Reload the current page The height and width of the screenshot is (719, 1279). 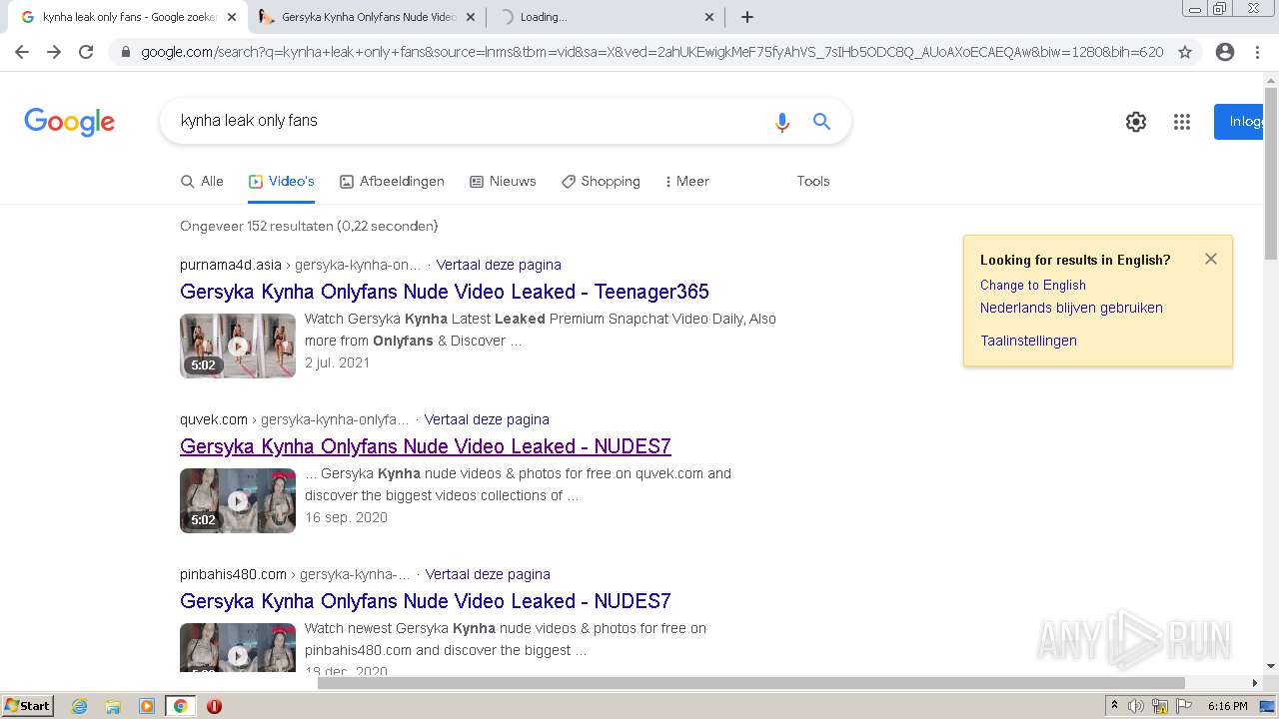[x=86, y=52]
